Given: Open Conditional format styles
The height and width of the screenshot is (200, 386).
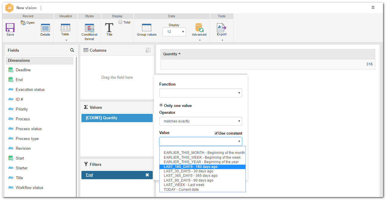Looking at the screenshot, I should [x=89, y=28].
